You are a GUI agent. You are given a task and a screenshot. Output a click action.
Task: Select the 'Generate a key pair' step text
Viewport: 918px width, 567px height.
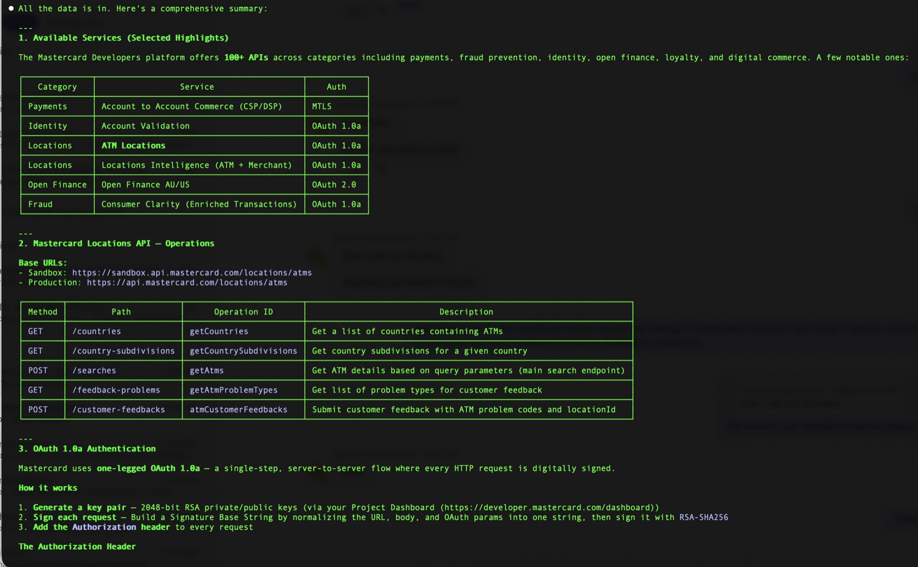click(79, 507)
